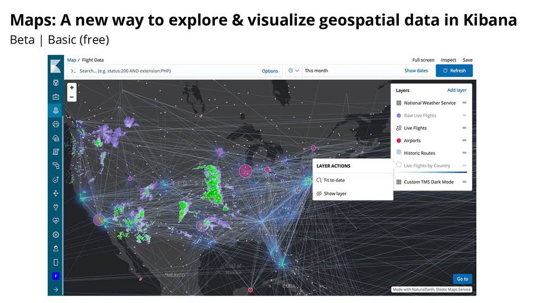Open the user profile sidebar icon
Image resolution: width=538 pixels, height=303 pixels.
(x=56, y=248)
